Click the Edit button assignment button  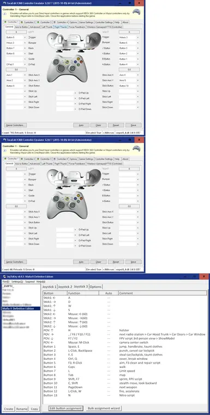pyautogui.click(x=66, y=408)
